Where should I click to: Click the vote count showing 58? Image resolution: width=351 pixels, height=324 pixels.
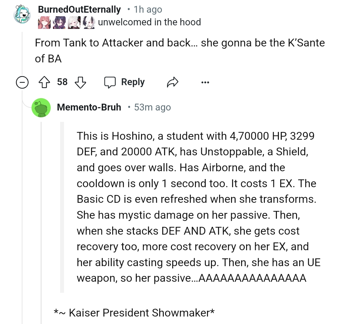tap(62, 82)
